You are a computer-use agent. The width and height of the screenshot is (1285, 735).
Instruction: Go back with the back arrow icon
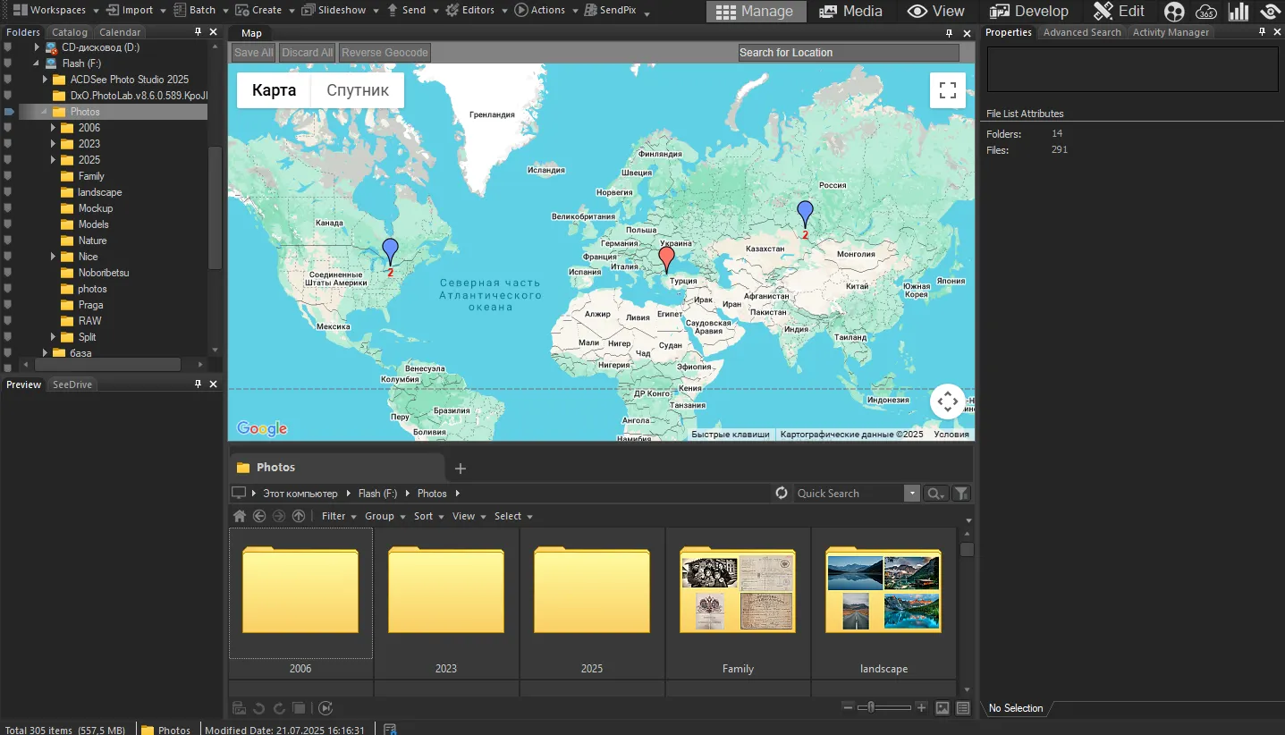pos(259,516)
